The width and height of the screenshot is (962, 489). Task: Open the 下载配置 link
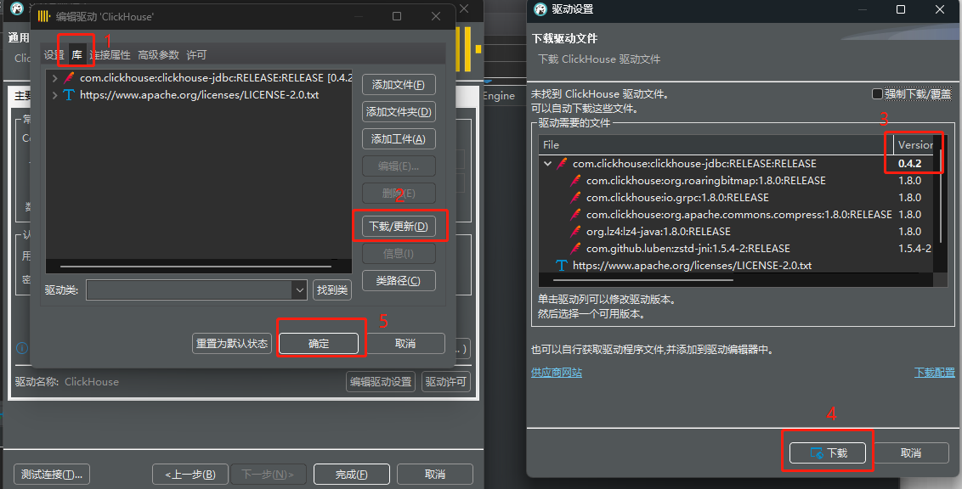coord(935,373)
